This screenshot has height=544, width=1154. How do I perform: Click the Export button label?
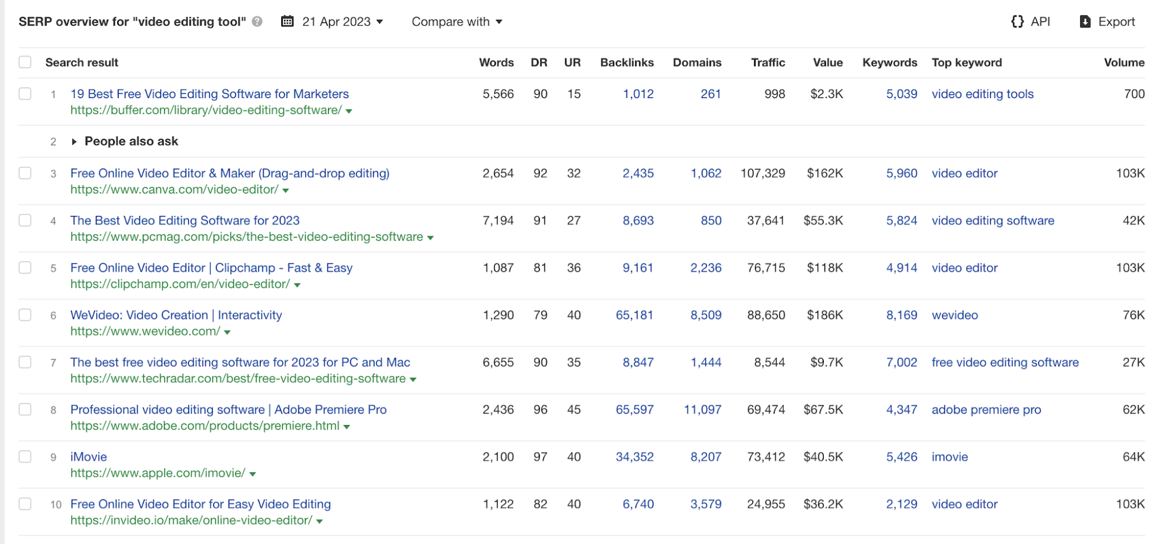pyautogui.click(x=1116, y=21)
